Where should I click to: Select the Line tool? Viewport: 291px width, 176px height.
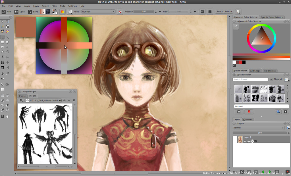point(7,36)
